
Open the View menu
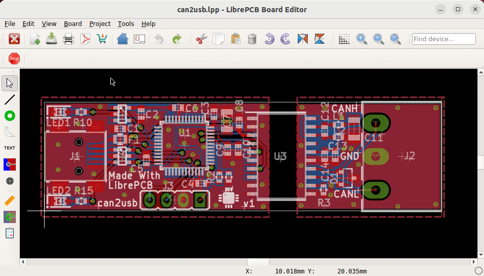pyautogui.click(x=49, y=24)
